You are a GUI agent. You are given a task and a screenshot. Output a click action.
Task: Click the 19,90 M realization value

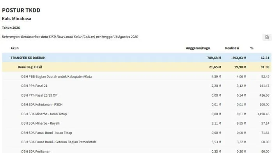click(x=240, y=67)
